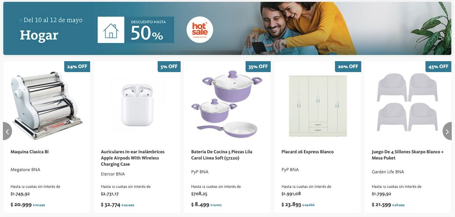Open the Apple AirPods product image
The height and width of the screenshot is (217, 455).
(x=137, y=105)
